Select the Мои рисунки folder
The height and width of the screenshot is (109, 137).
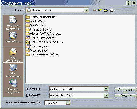coord(37,46)
